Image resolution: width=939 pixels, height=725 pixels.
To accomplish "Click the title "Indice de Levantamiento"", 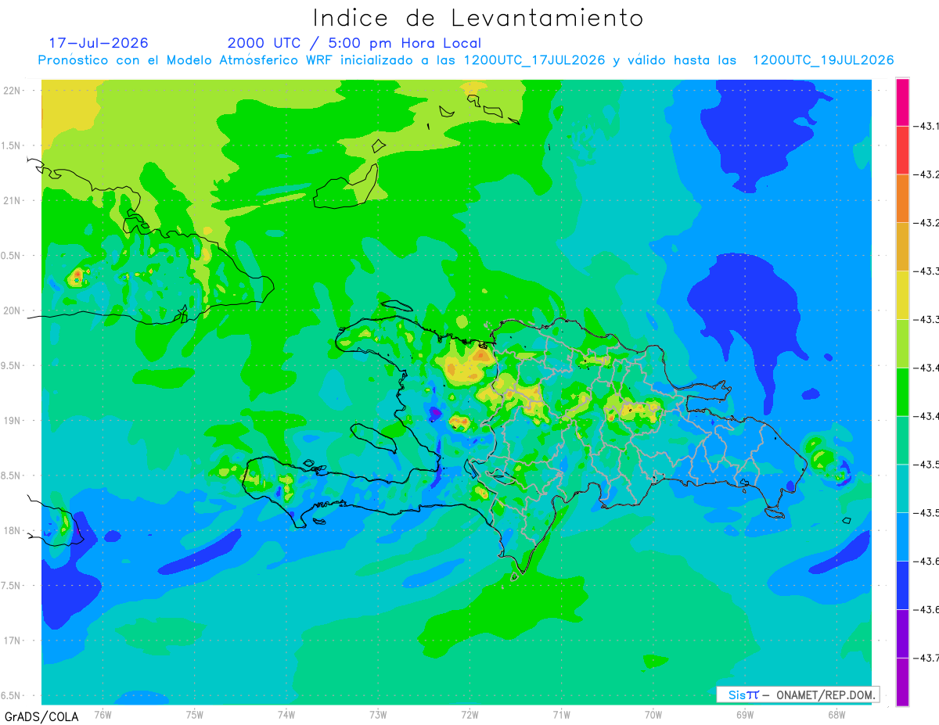I will [x=478, y=17].
